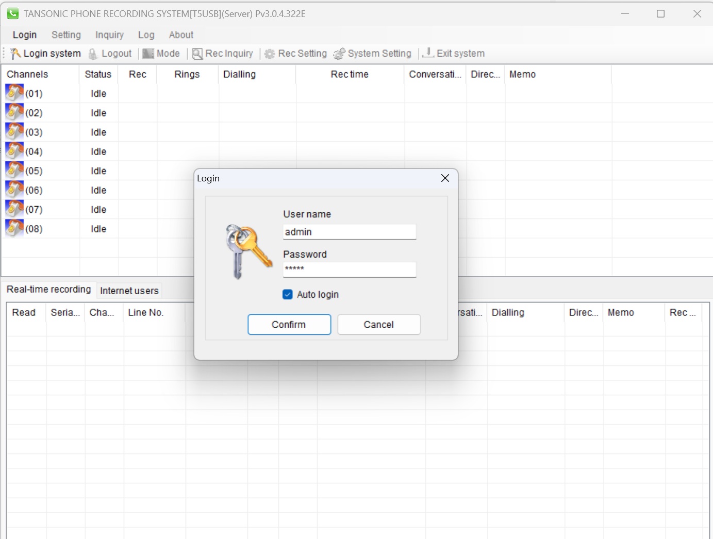Click the User name input field
713x539 pixels.
click(x=350, y=232)
